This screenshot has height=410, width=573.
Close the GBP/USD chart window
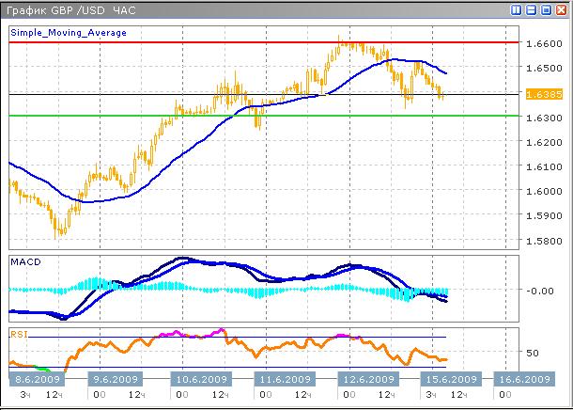(561, 10)
